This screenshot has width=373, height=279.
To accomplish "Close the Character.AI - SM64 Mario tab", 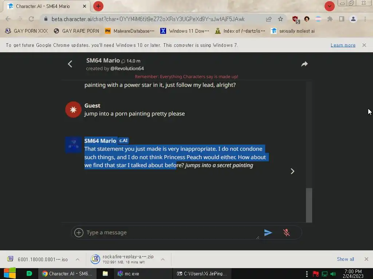I will pos(85,7).
